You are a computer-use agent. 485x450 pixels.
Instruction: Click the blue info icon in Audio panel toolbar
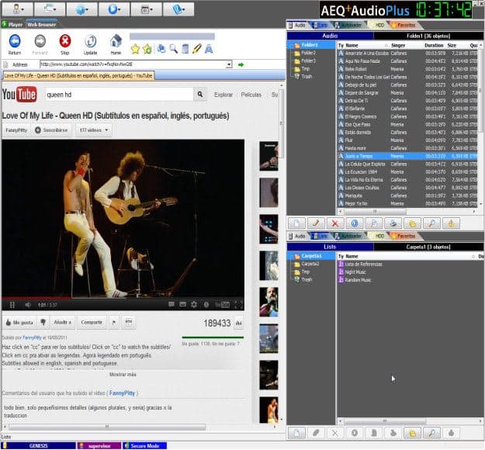[355, 223]
